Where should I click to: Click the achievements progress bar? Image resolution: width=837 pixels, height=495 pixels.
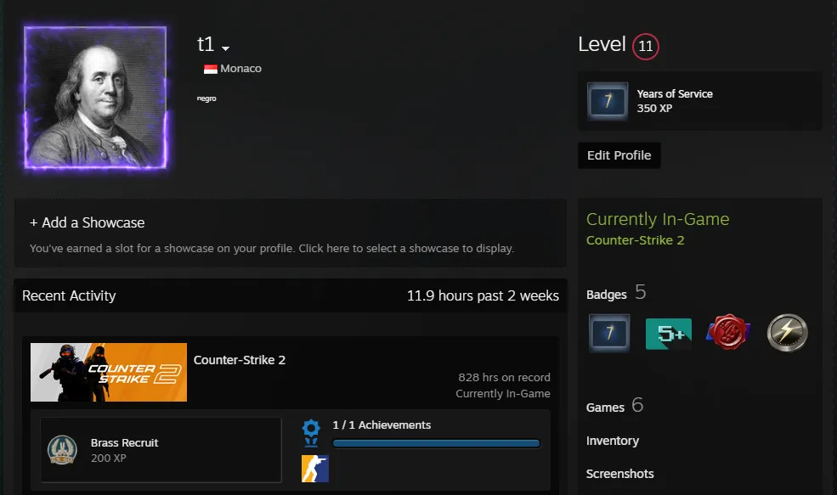(436, 443)
